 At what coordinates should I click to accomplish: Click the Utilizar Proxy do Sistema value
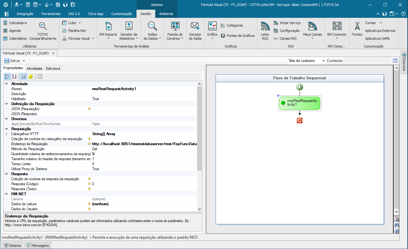click(144, 169)
